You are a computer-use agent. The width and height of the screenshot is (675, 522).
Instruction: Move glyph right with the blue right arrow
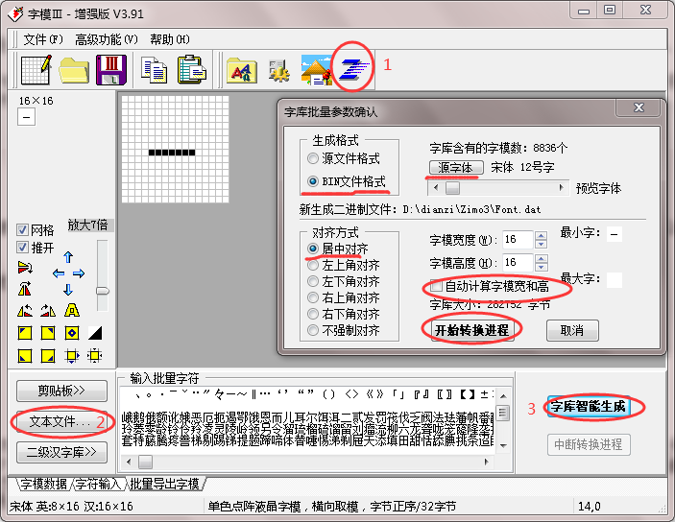(x=79, y=273)
